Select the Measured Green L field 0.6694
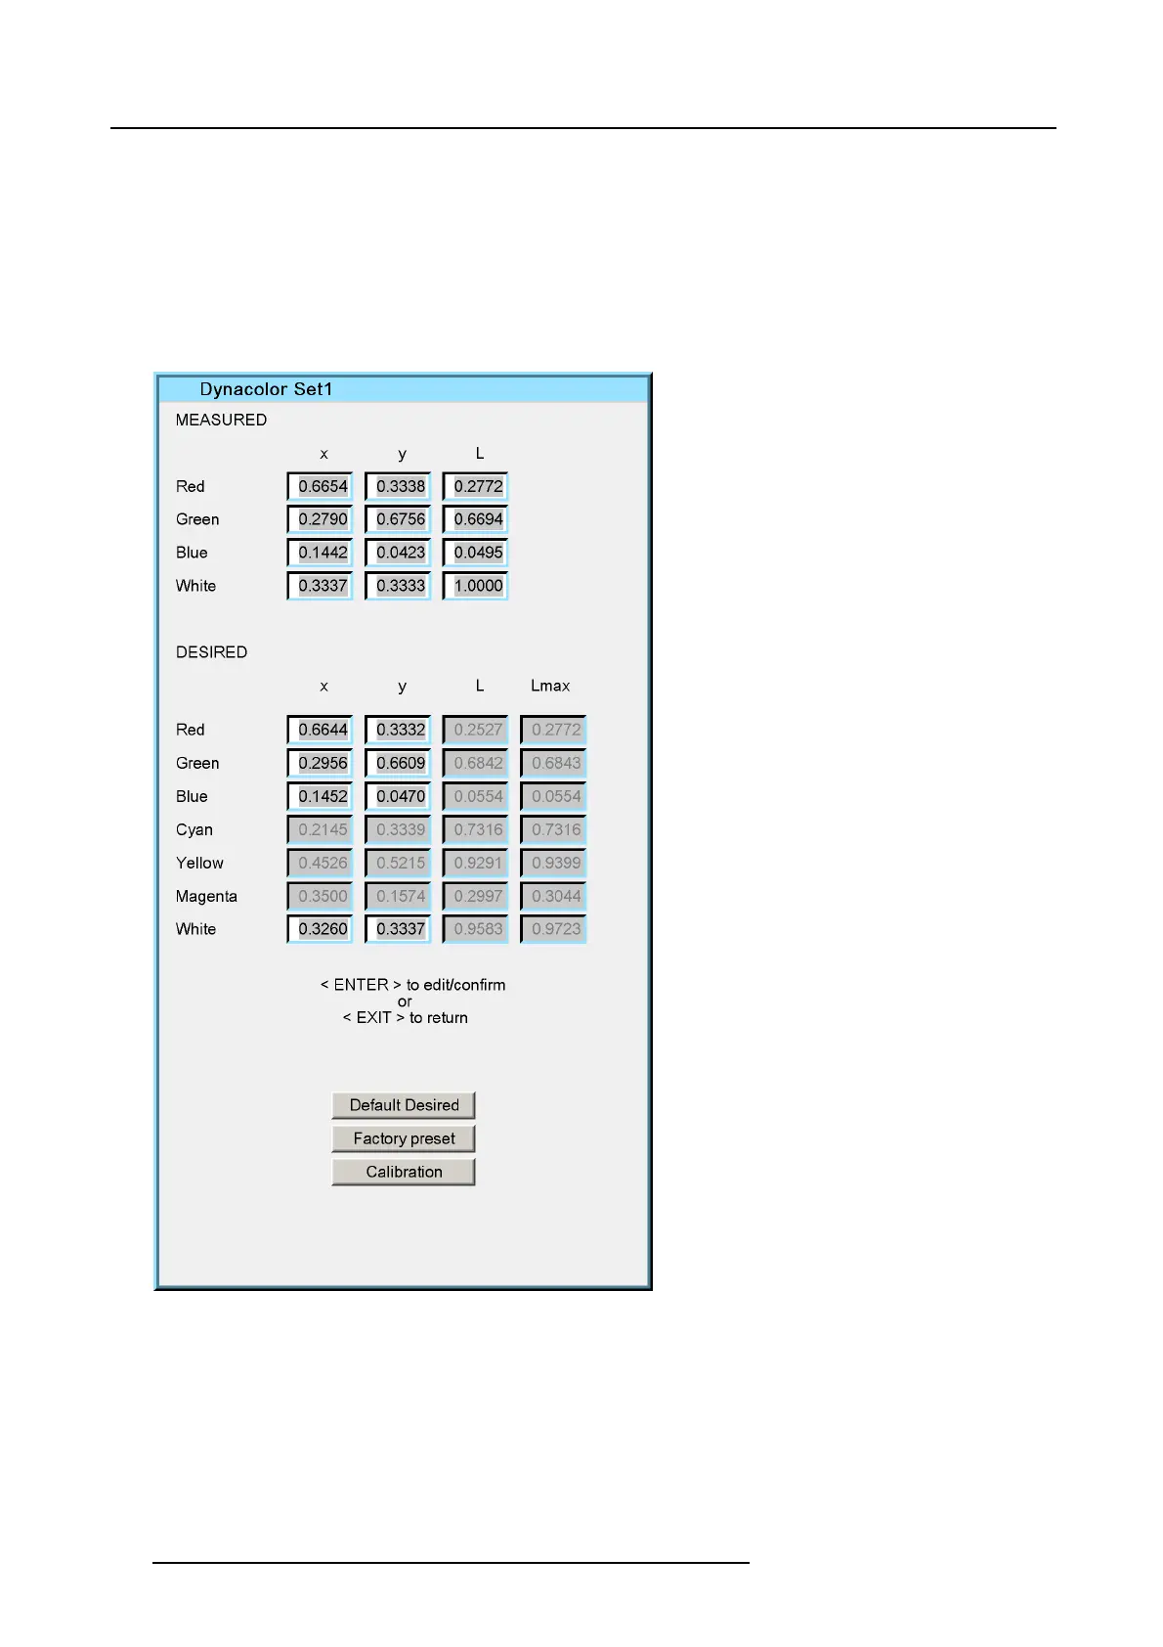The height and width of the screenshot is (1647, 1163). click(x=476, y=519)
